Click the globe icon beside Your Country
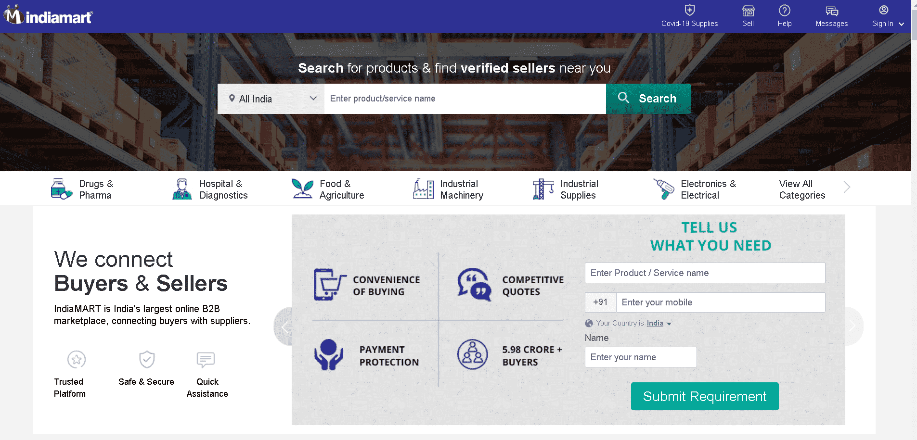 pyautogui.click(x=589, y=323)
